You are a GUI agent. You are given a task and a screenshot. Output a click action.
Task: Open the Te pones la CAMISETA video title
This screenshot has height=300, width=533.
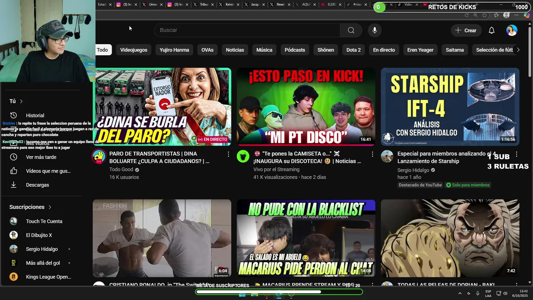[x=307, y=157]
